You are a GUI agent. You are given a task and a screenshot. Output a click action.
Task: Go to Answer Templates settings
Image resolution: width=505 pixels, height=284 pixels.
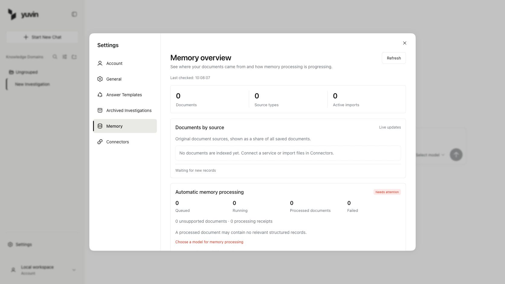(x=125, y=95)
